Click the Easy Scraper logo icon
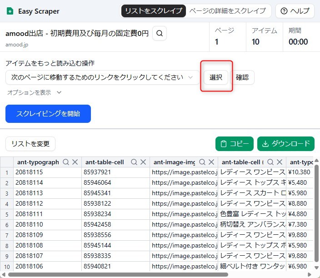Viewport: 320px width, 278px height. tap(10, 11)
